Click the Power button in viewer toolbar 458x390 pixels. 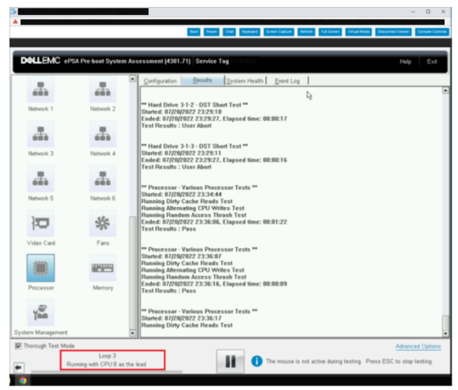[211, 32]
